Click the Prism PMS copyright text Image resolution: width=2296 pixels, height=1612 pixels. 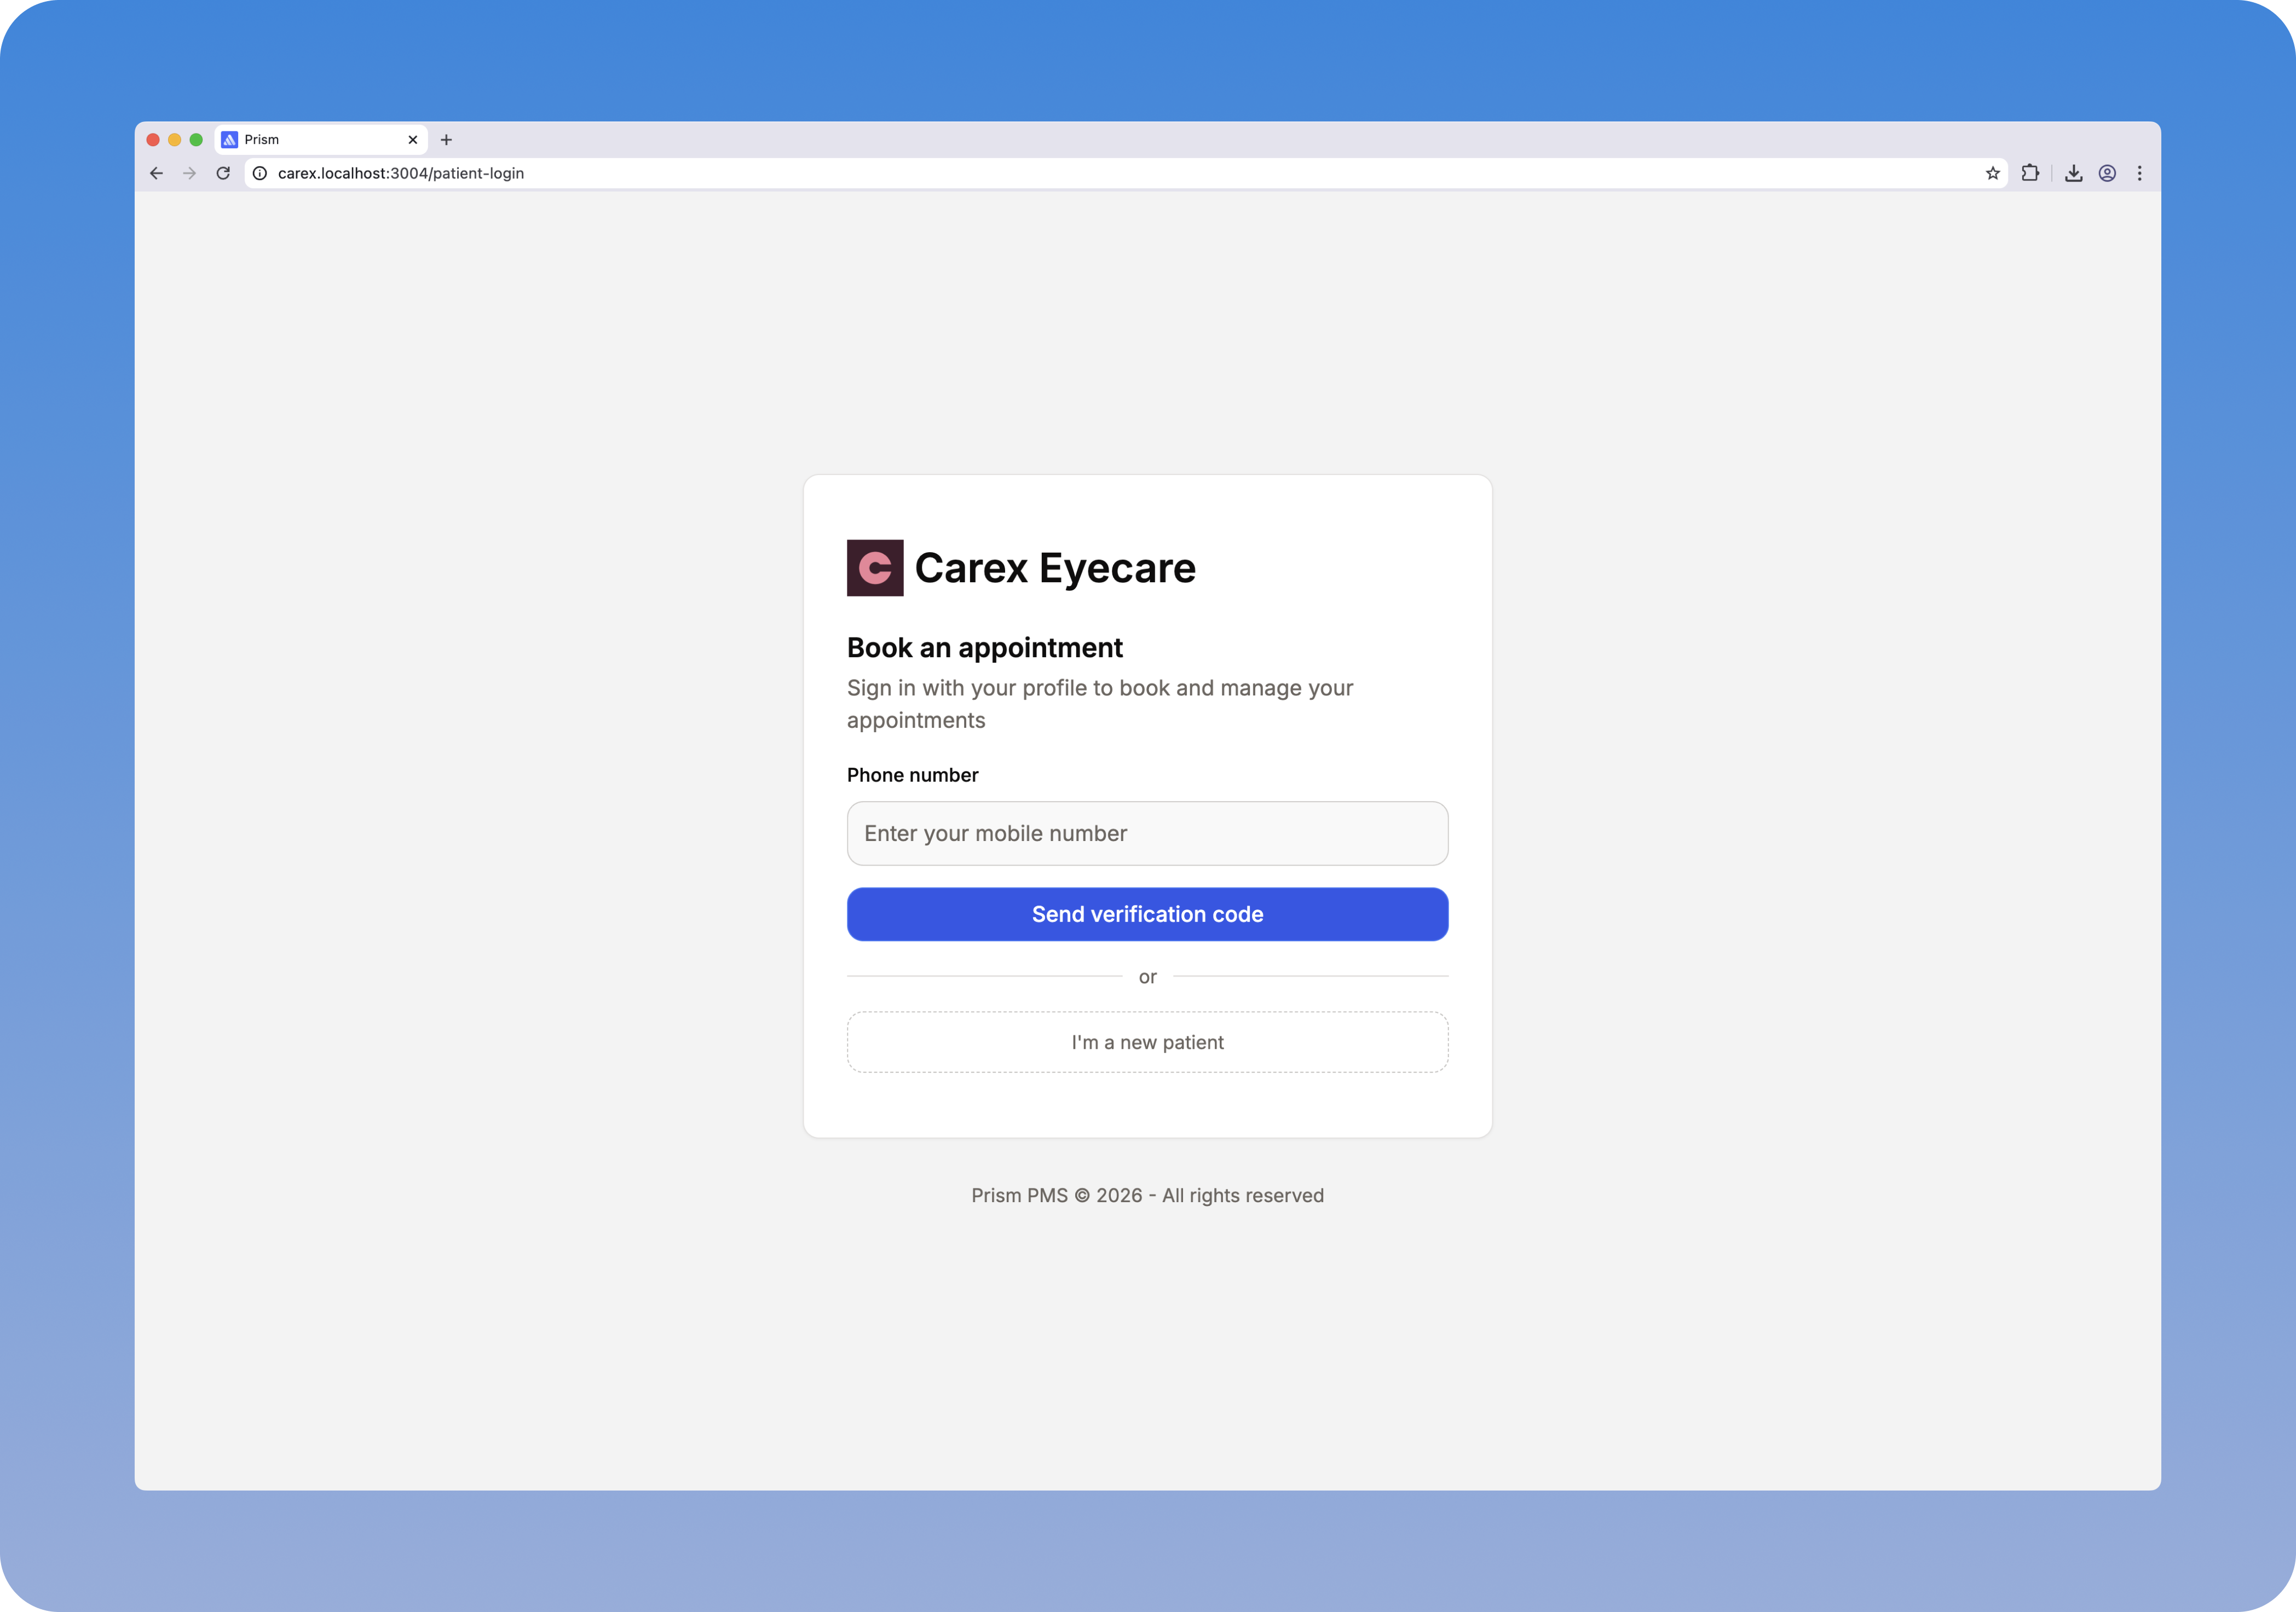point(1147,1195)
